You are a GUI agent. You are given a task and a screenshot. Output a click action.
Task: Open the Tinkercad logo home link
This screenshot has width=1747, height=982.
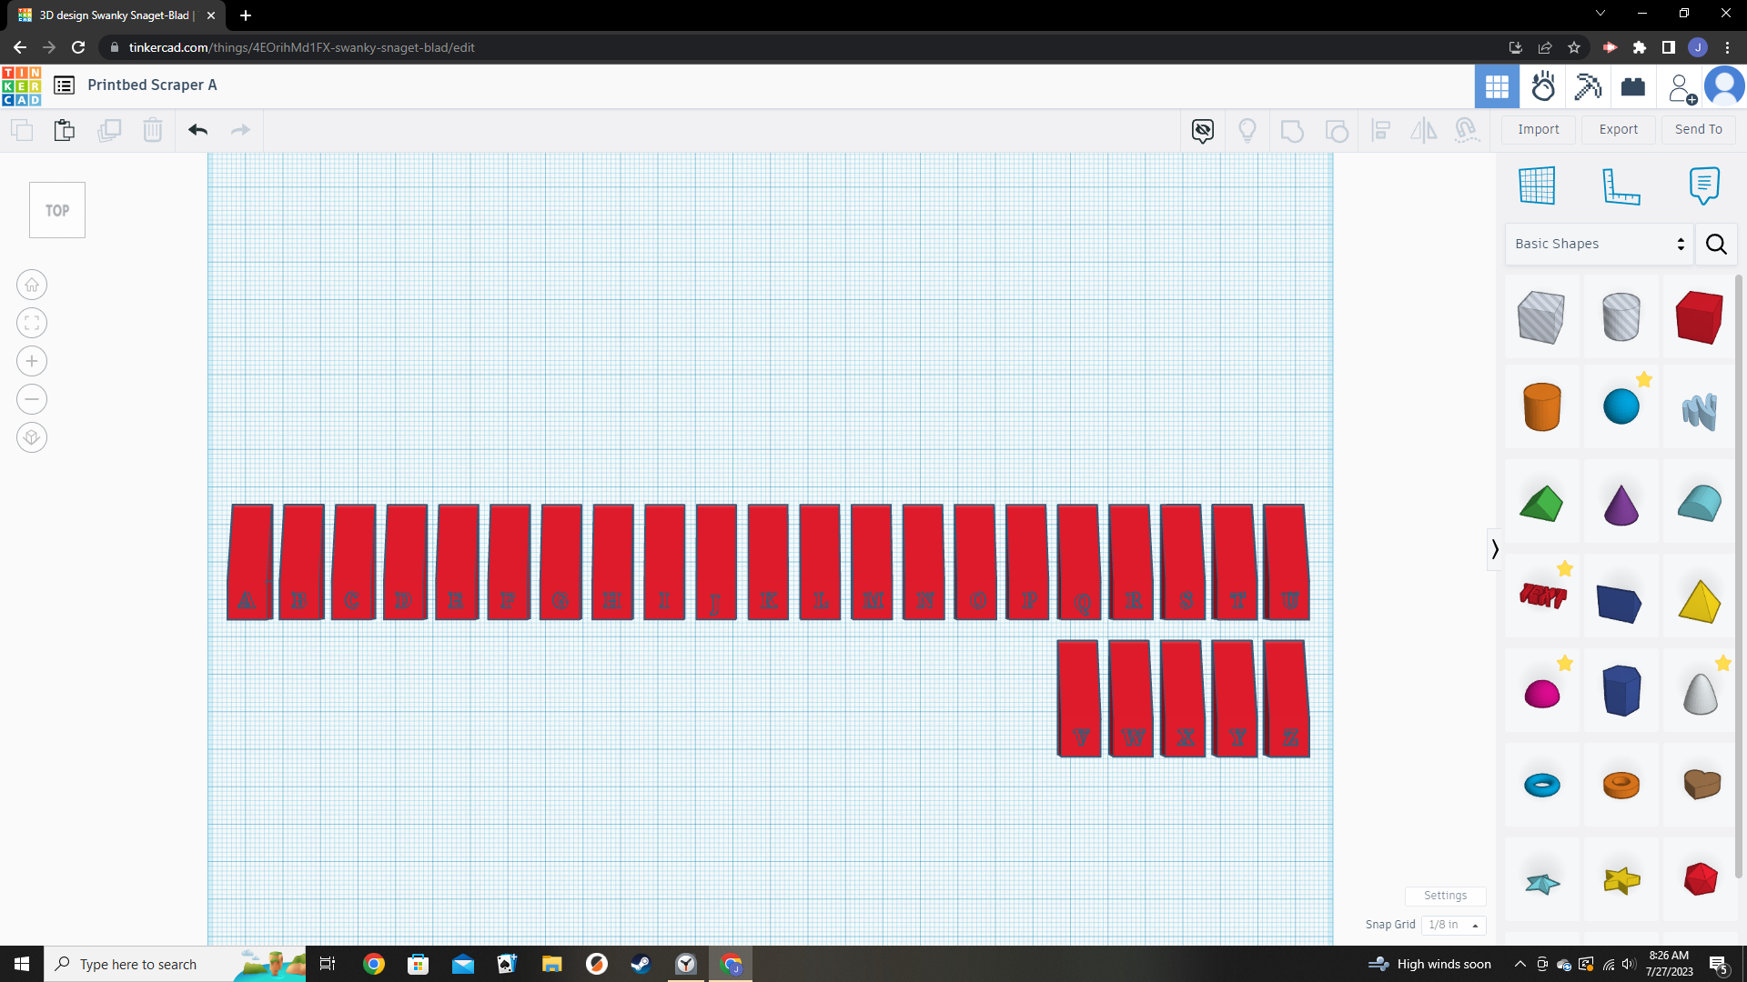tap(21, 86)
